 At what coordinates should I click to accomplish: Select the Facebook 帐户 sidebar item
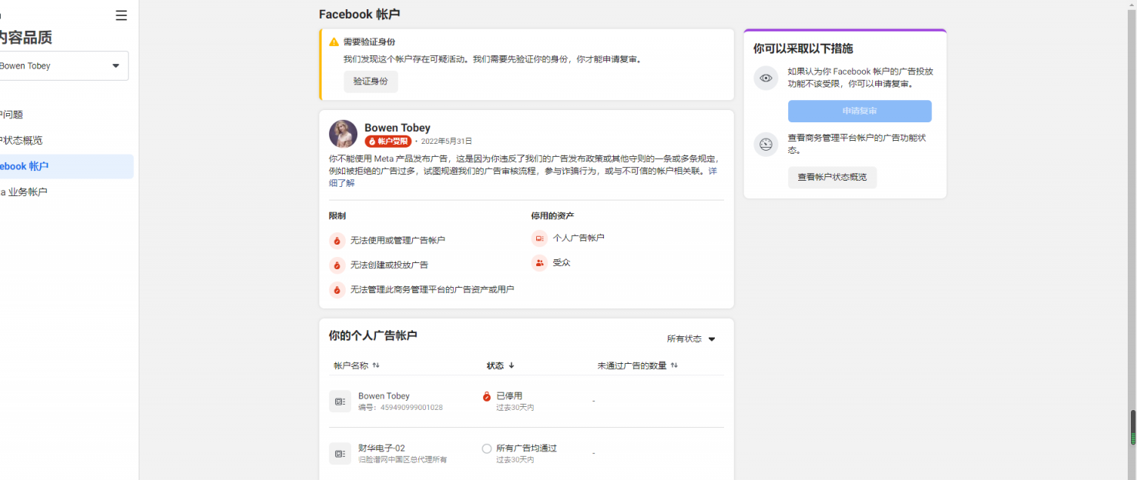(66, 166)
